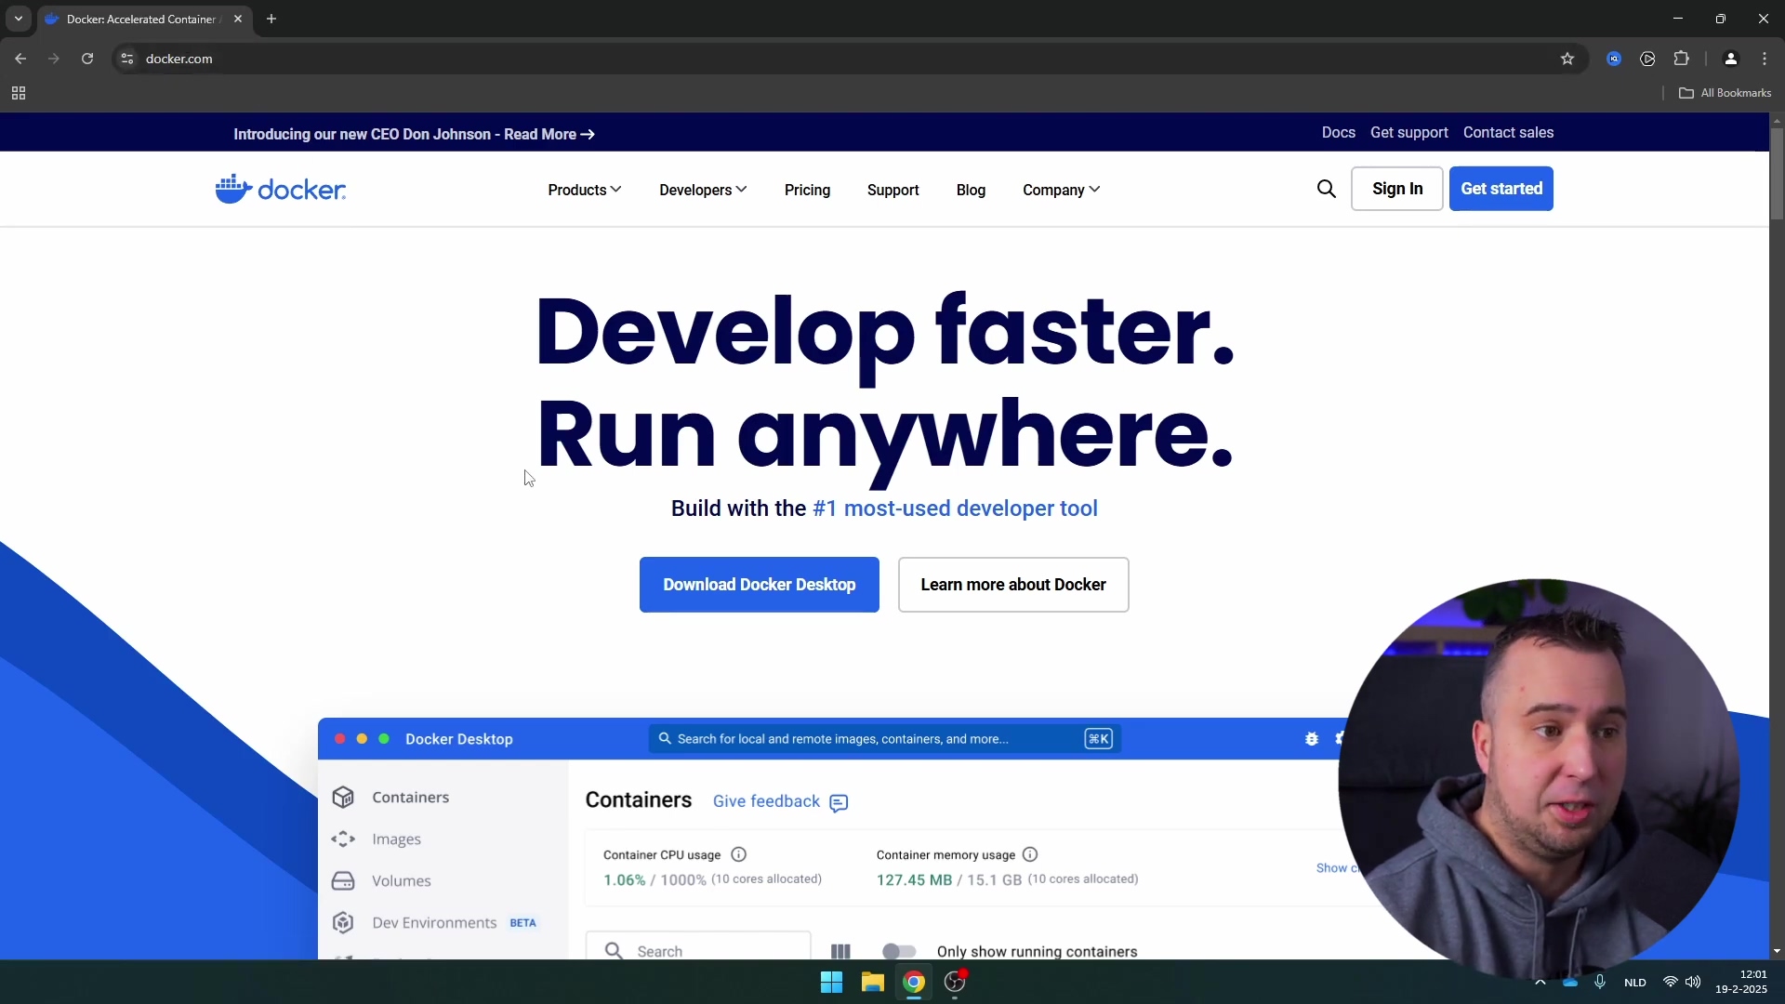Expand the Developers menu
This screenshot has height=1004, width=1785.
(703, 190)
